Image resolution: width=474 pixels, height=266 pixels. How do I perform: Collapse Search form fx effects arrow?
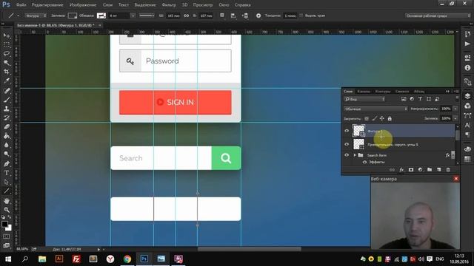[x=453, y=155]
